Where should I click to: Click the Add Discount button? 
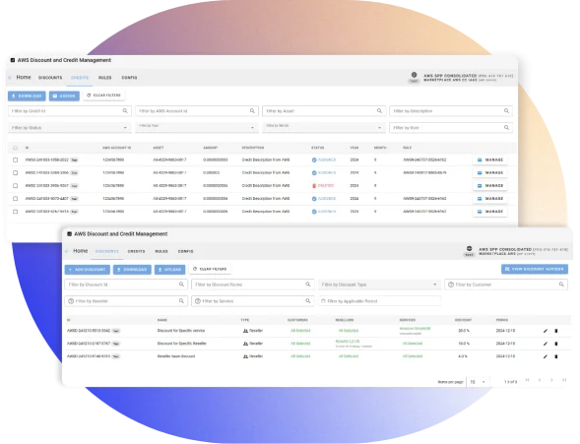88,270
